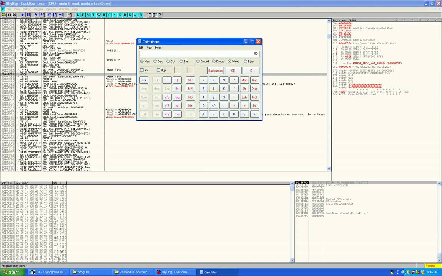Click the Step over toolbar icon

coord(42,15)
